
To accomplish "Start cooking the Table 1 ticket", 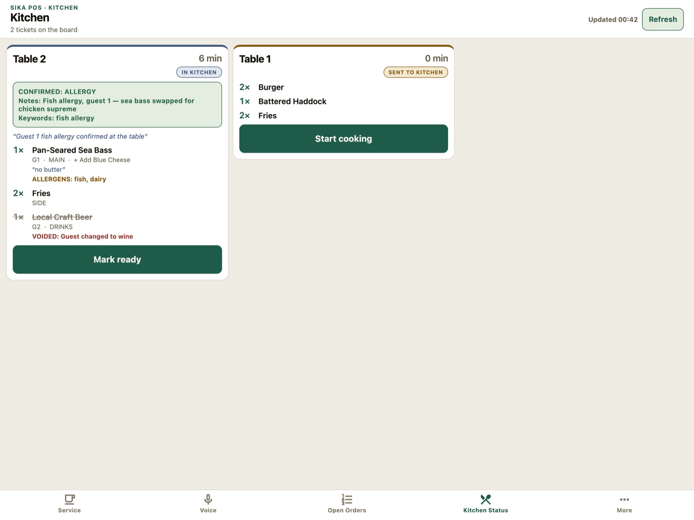I will point(344,139).
